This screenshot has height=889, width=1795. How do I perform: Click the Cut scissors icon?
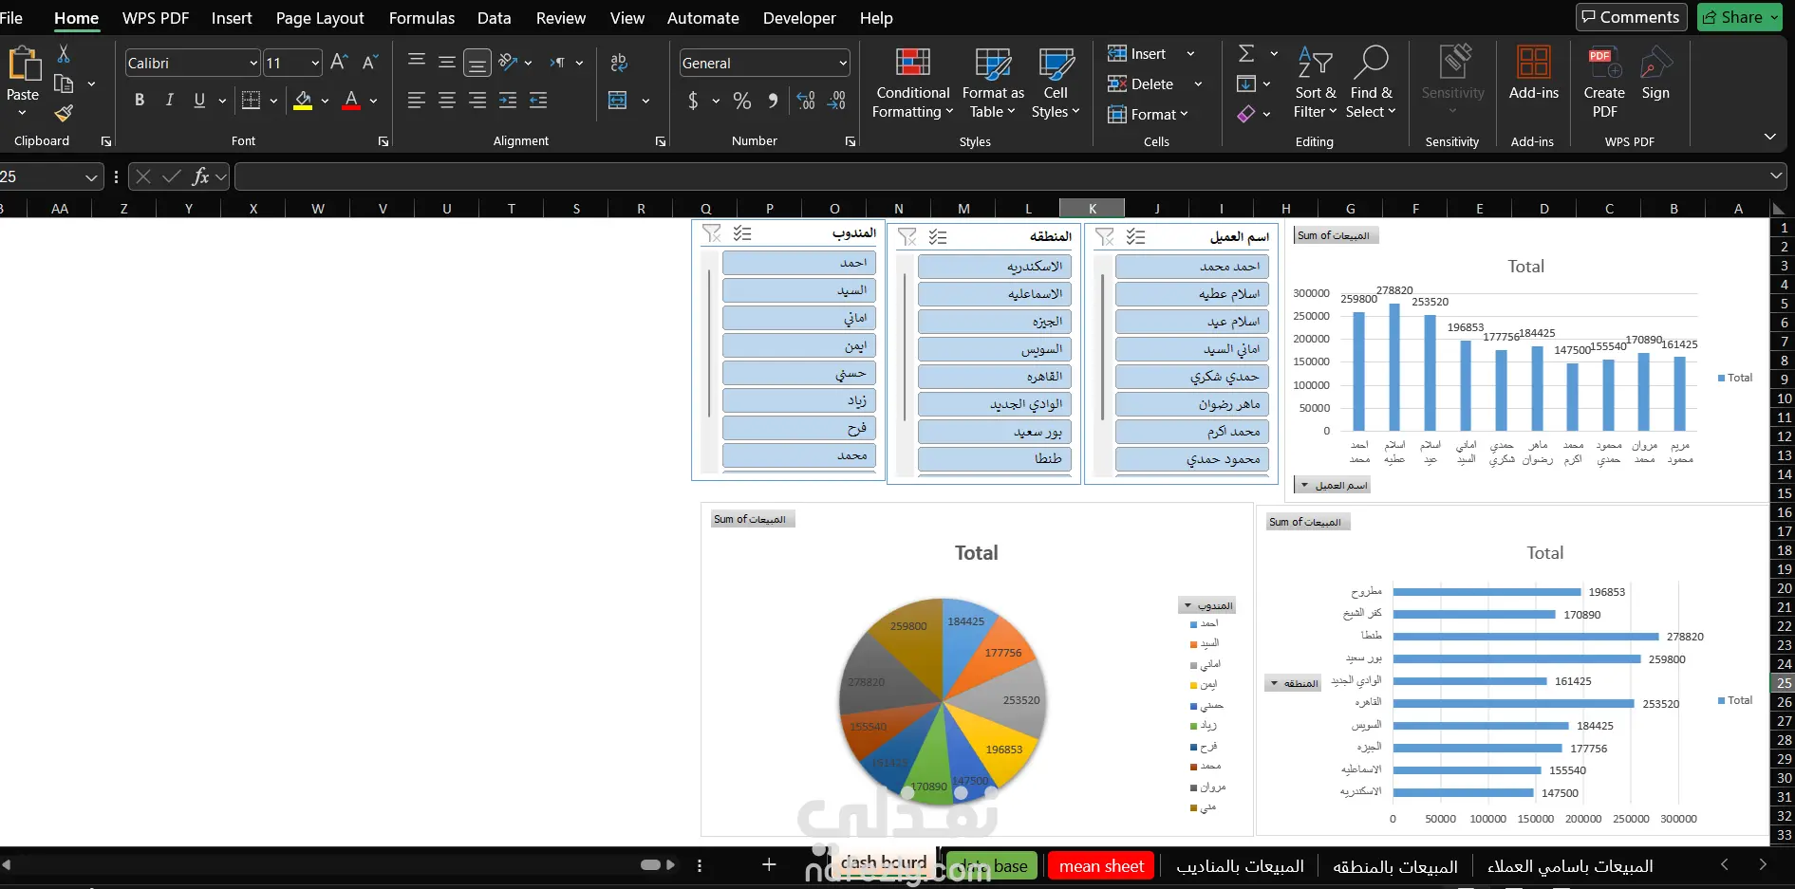[64, 54]
